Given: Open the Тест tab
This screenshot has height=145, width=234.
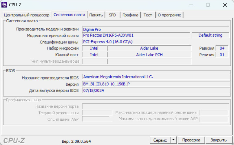Looking at the screenshot, I should 148,15.
